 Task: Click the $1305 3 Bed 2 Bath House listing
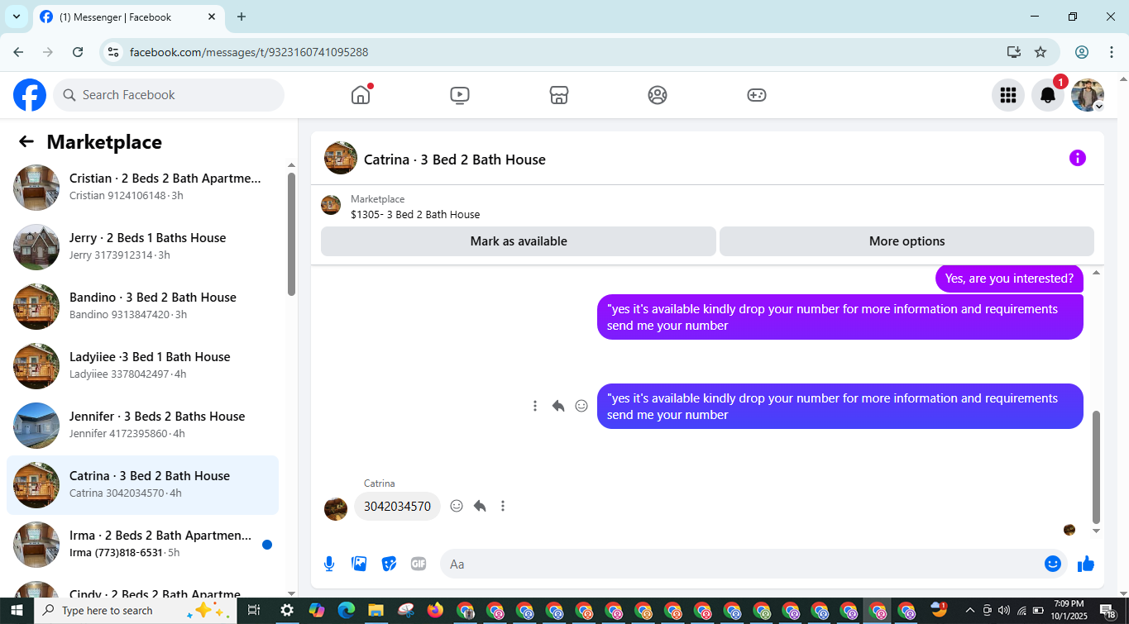pos(415,214)
